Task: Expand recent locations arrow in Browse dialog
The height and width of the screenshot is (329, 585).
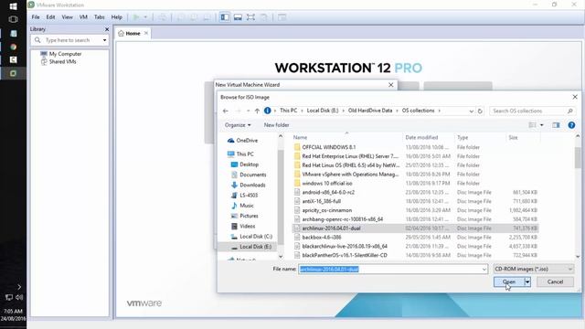Action: (x=248, y=111)
